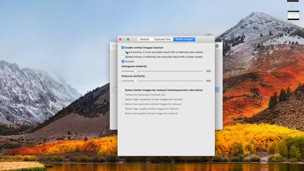Screen dimensions: 304x171
Task: Select the Similar images tab
Action: click(184, 39)
